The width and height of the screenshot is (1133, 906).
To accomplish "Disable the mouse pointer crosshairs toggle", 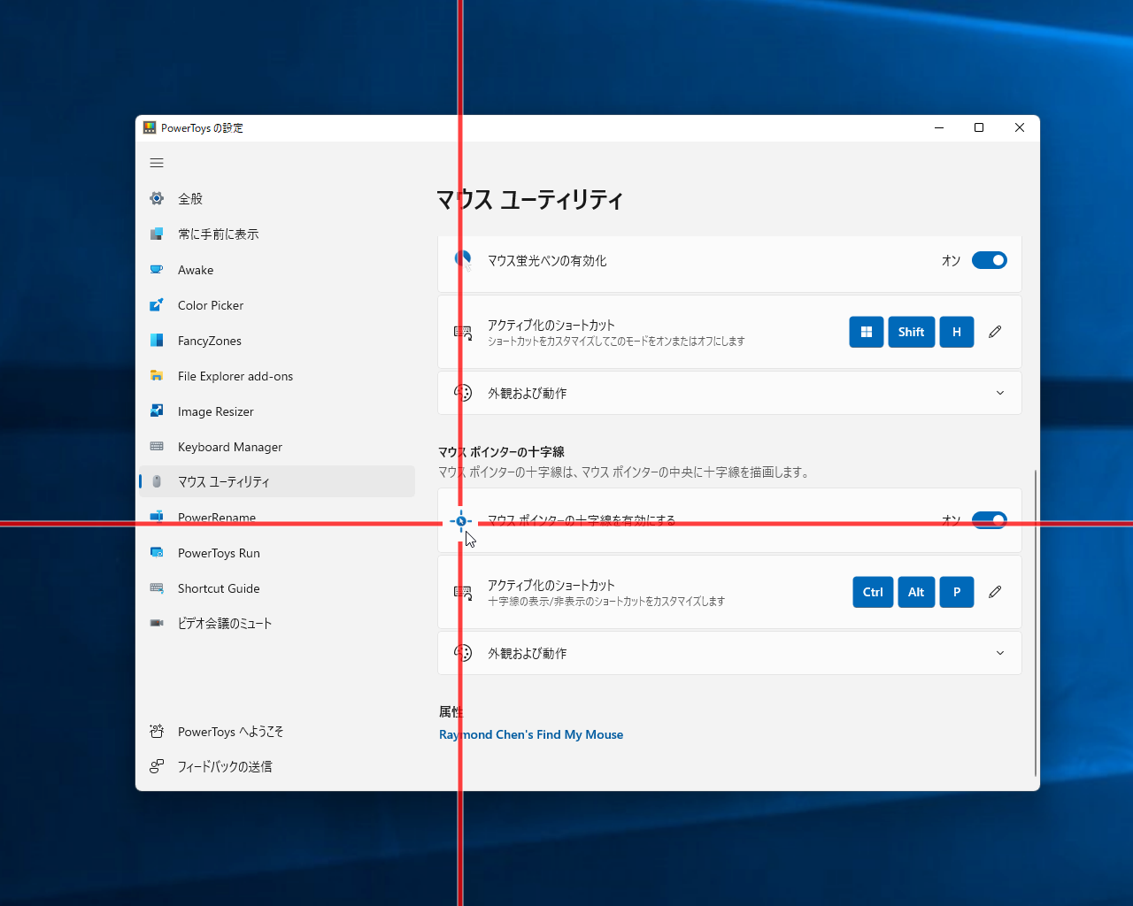I will (x=990, y=520).
